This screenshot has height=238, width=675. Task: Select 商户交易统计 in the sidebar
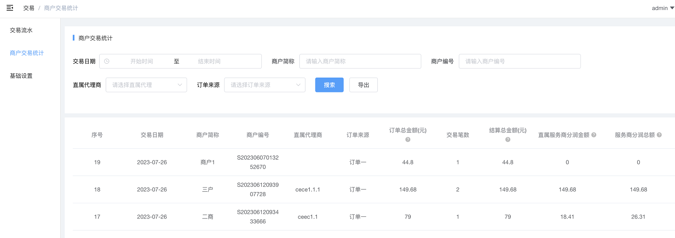[27, 53]
